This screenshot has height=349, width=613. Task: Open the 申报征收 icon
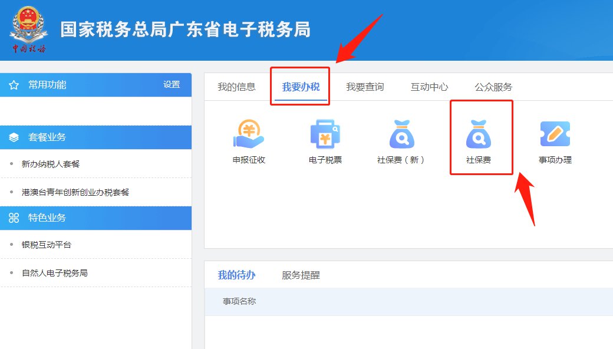pyautogui.click(x=249, y=134)
